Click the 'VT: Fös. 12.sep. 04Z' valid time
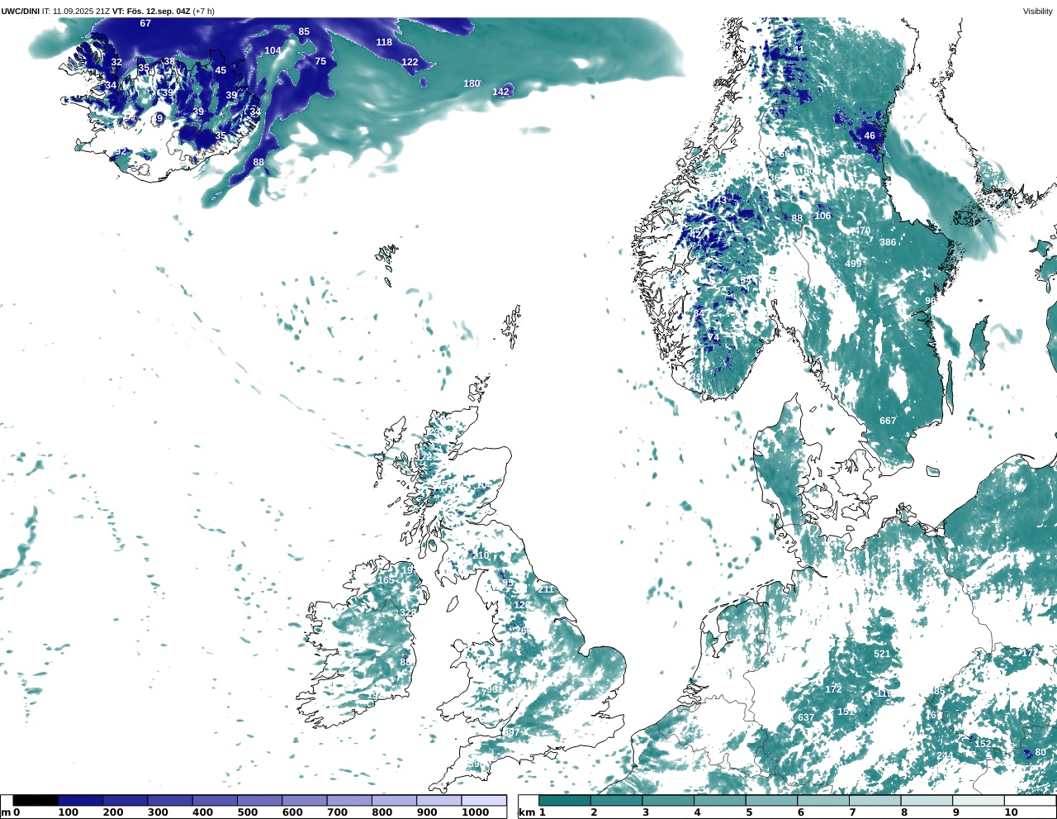The image size is (1057, 819). coord(151,11)
